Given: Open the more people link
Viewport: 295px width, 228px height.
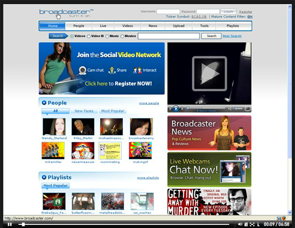Looking at the screenshot, I should 149,103.
